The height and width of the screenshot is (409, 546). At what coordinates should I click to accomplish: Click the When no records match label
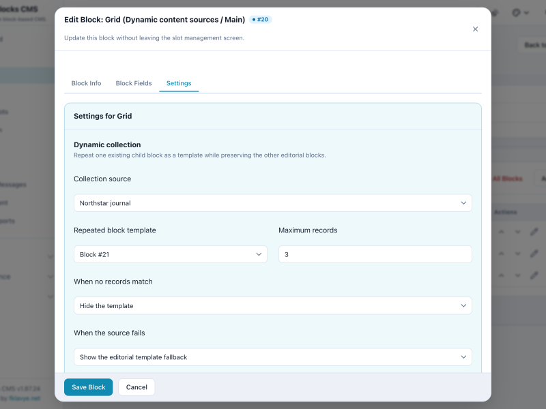click(x=113, y=282)
